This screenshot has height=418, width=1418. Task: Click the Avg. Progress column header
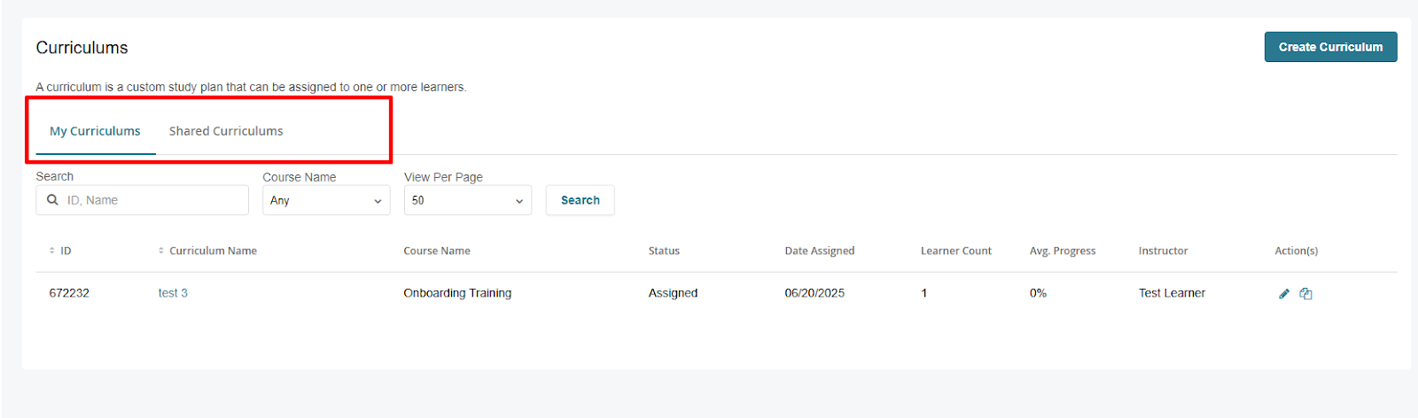(x=1063, y=251)
